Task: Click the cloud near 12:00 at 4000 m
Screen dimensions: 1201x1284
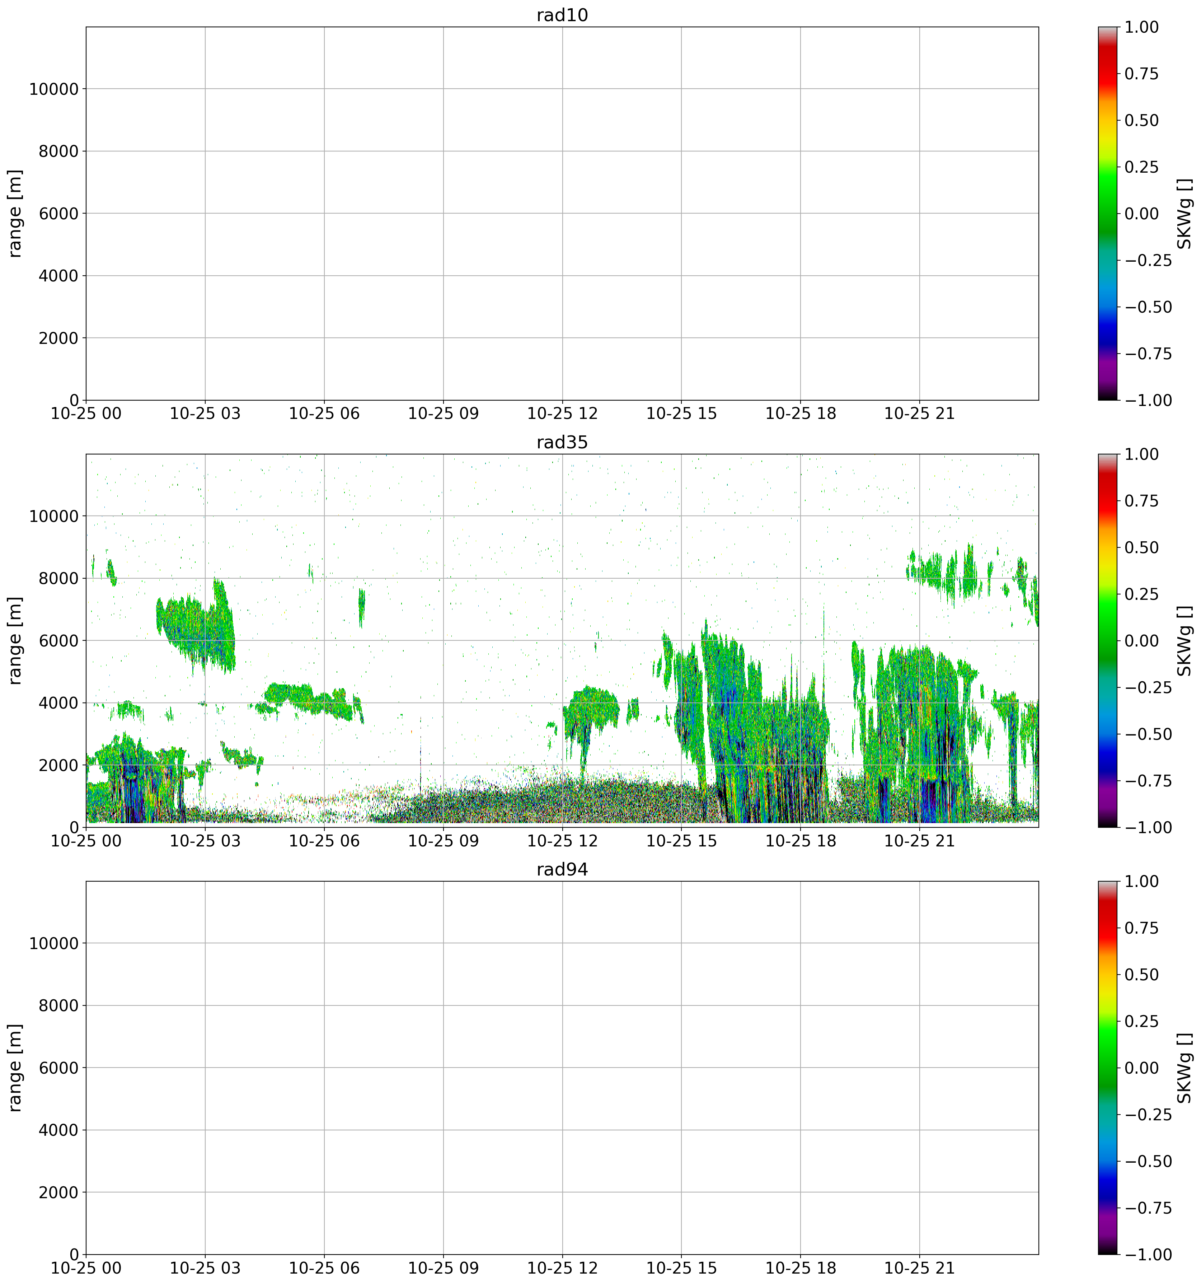Action: click(591, 707)
